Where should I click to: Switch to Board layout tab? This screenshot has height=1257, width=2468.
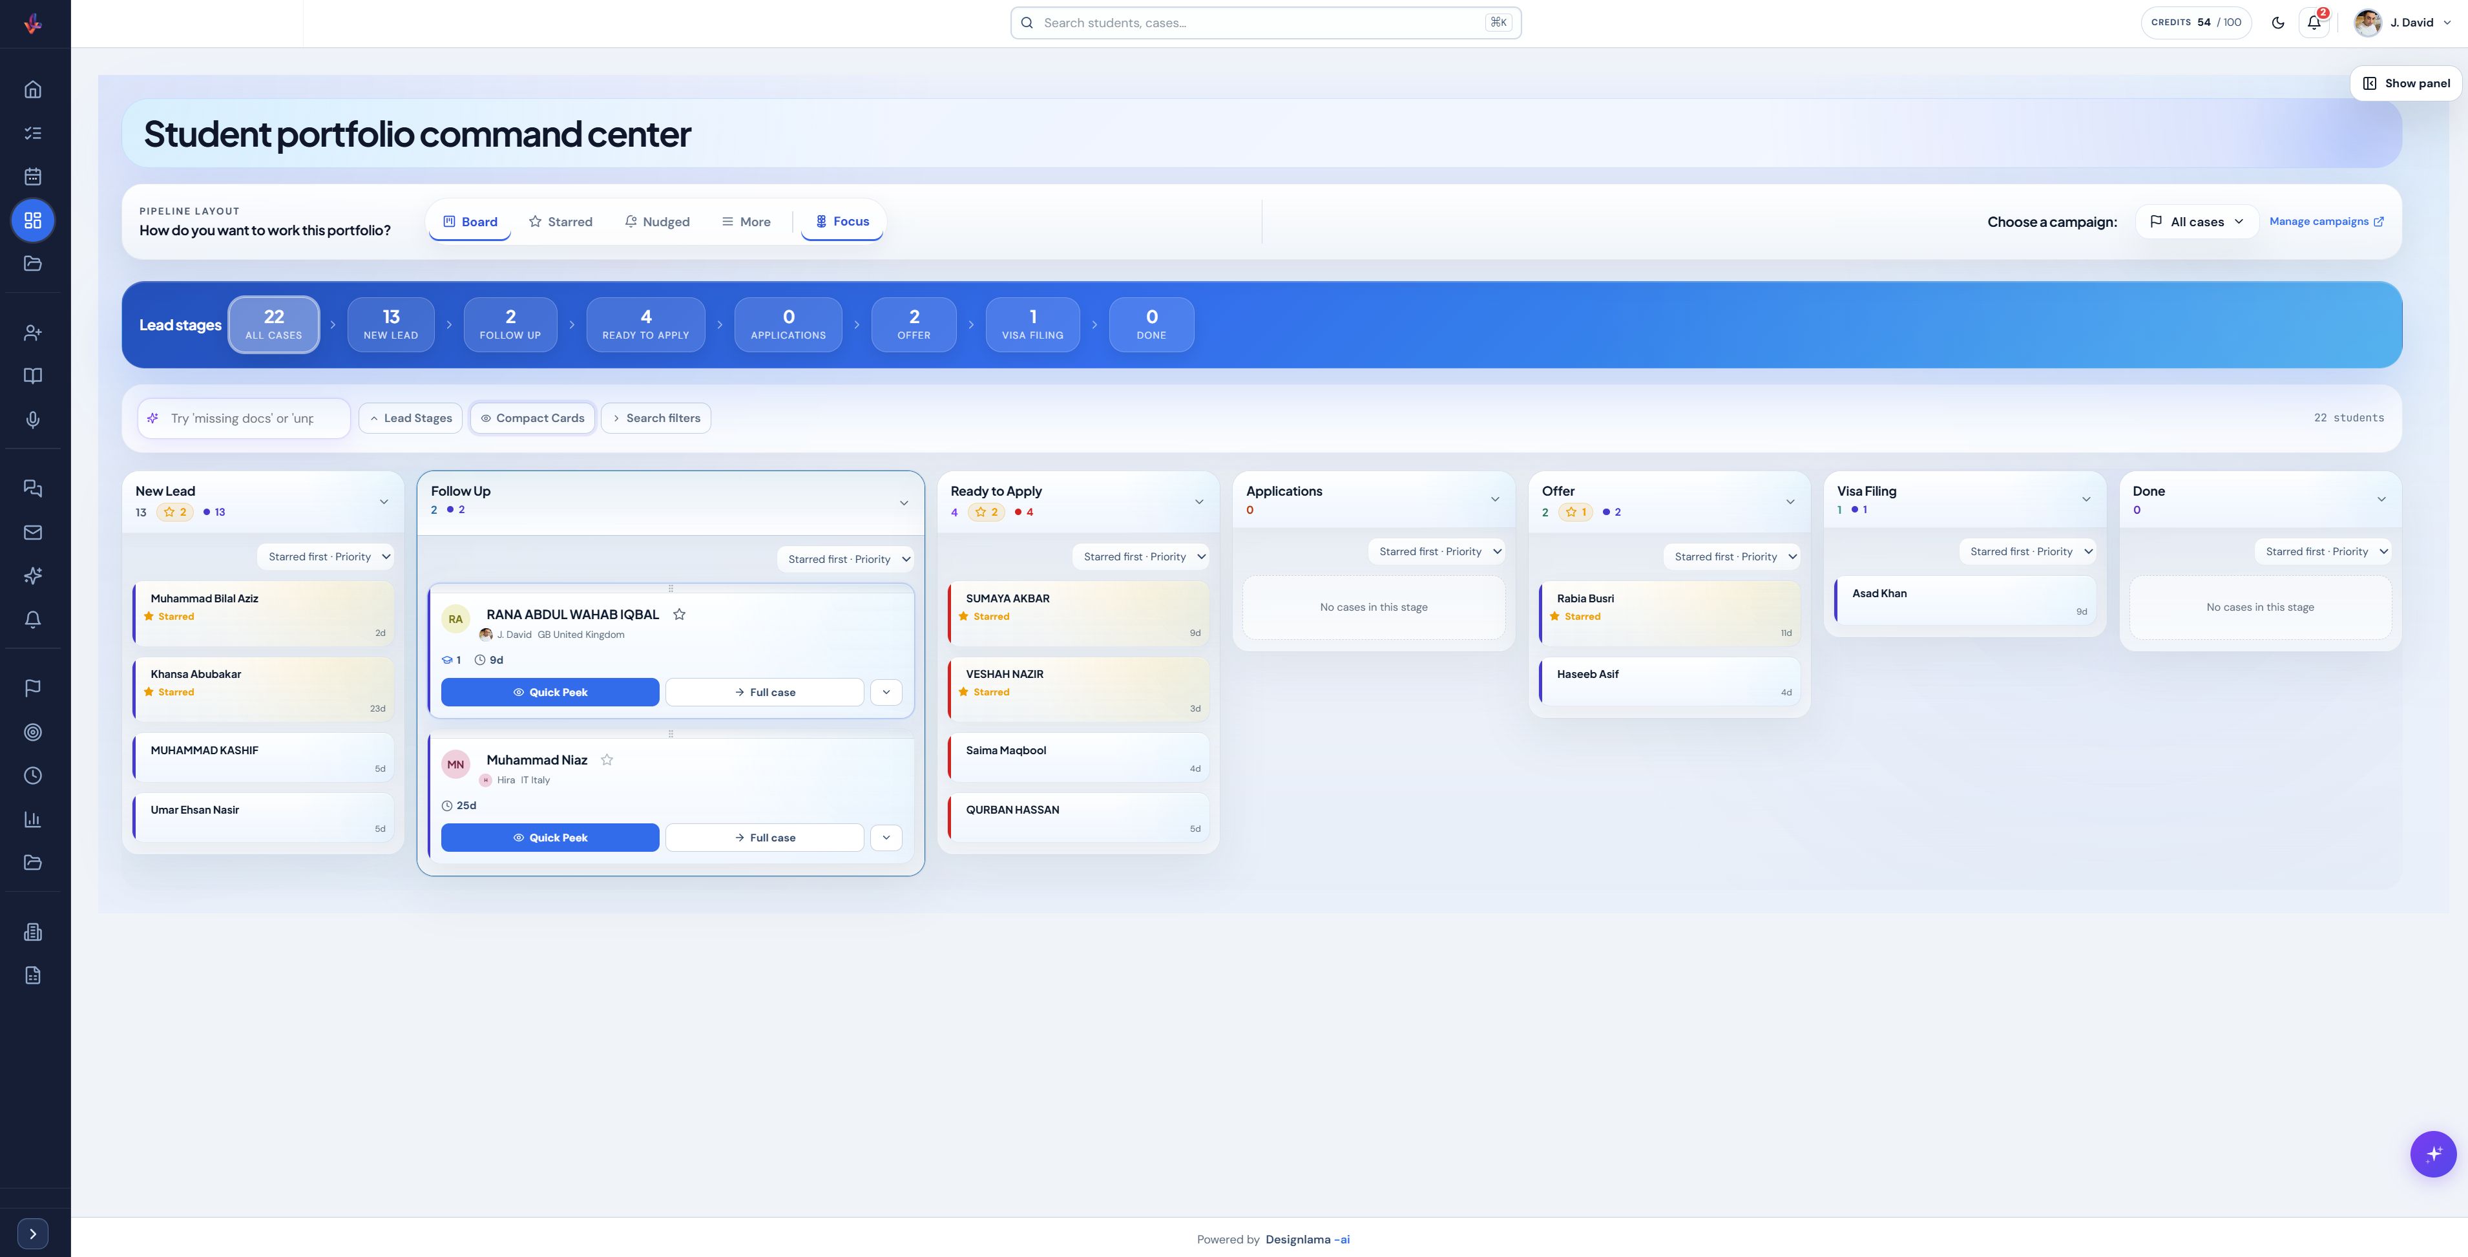470,221
